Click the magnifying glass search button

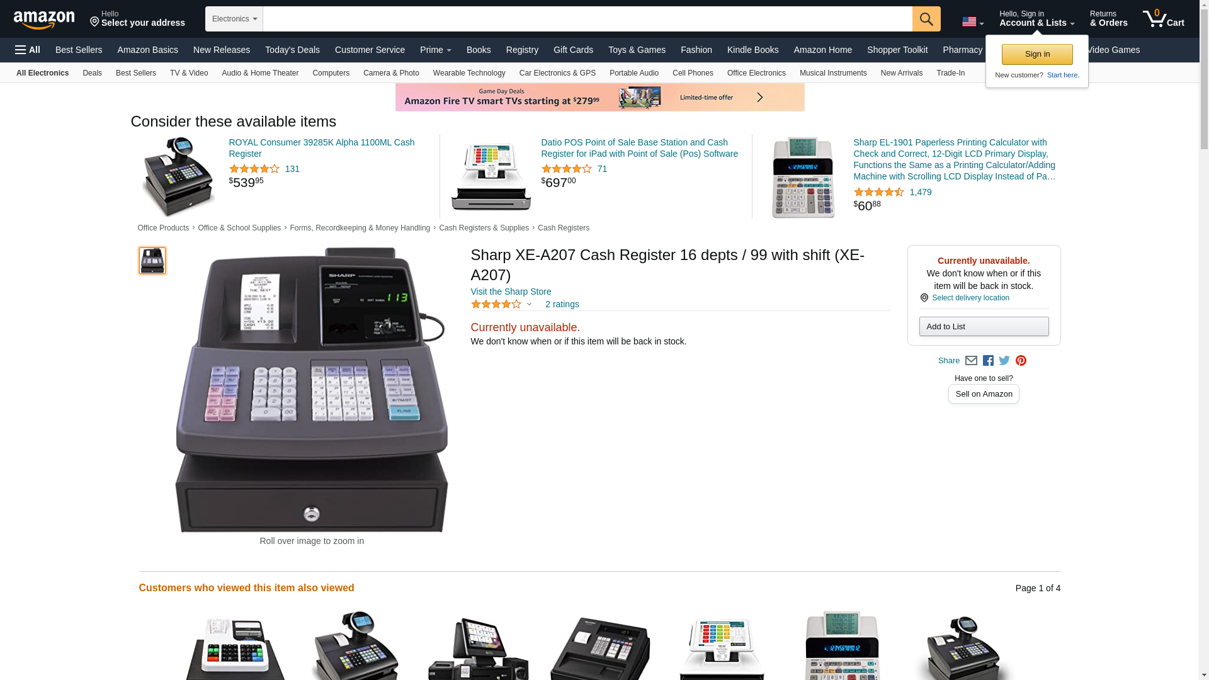coord(926,19)
